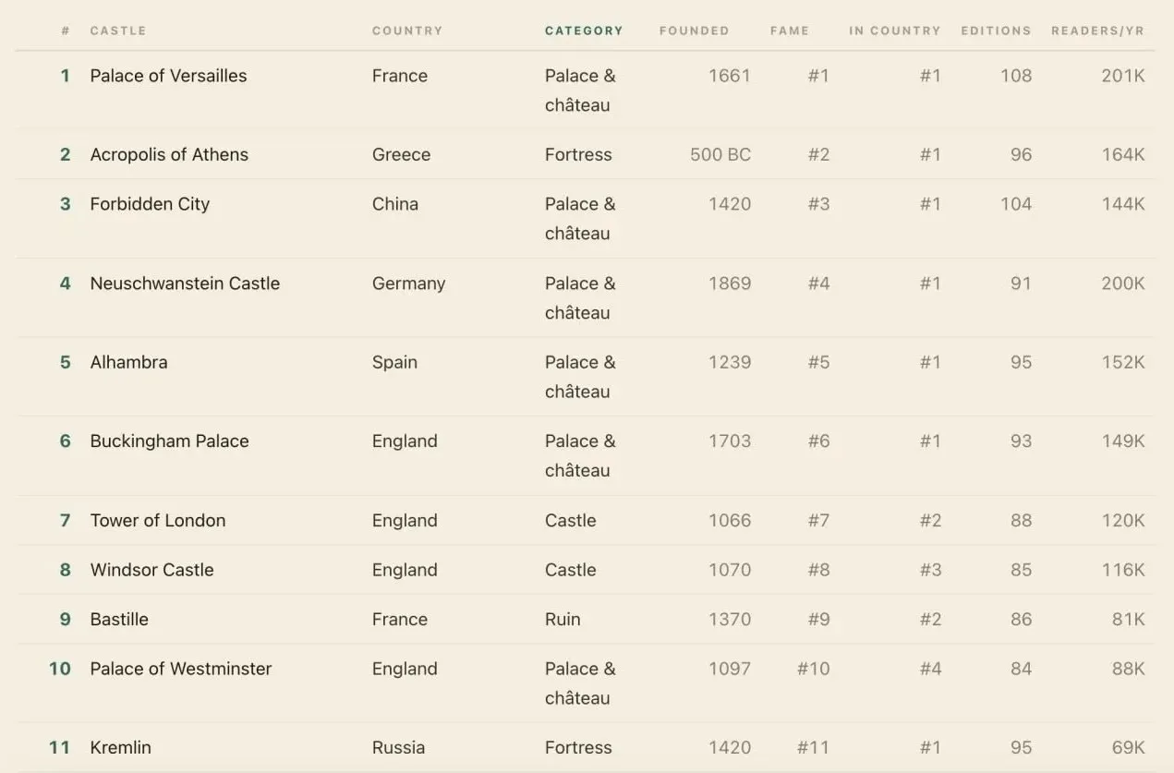Click Buckingham Palace in the list
The width and height of the screenshot is (1174, 773).
(169, 441)
